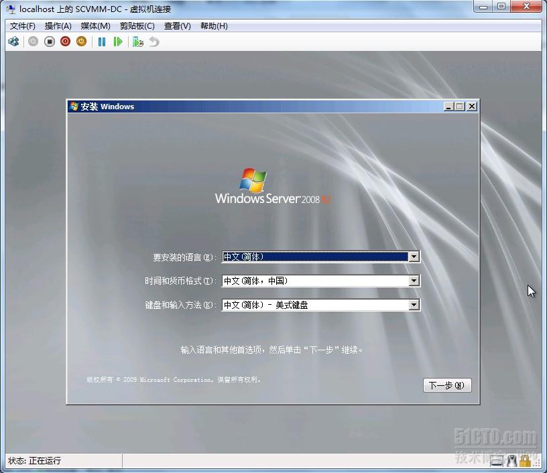Click the padlock status bar icon
The image size is (547, 473).
[x=525, y=461]
